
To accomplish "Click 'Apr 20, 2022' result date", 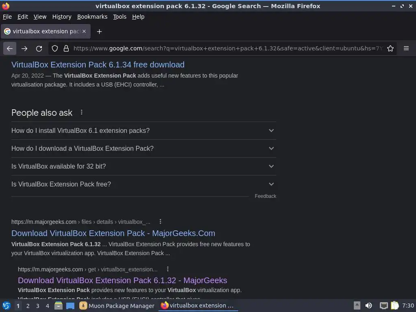I will [28, 76].
